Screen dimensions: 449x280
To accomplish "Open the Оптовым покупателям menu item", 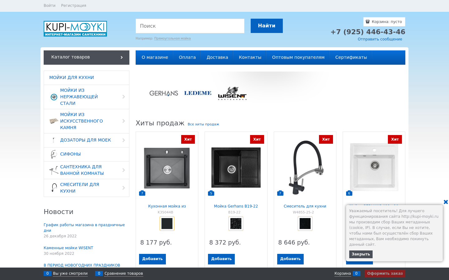I will pos(298,57).
